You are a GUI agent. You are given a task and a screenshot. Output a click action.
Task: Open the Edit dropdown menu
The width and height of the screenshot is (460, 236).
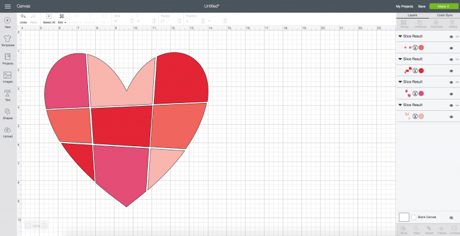62,19
